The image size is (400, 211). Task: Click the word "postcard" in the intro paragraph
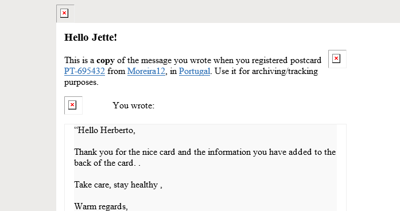coord(306,61)
